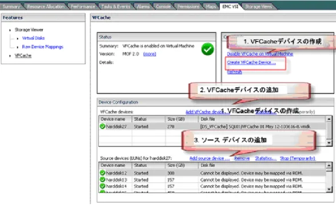Select harddisk13 source device row
This screenshot has height=213, width=336.
(x=213, y=179)
